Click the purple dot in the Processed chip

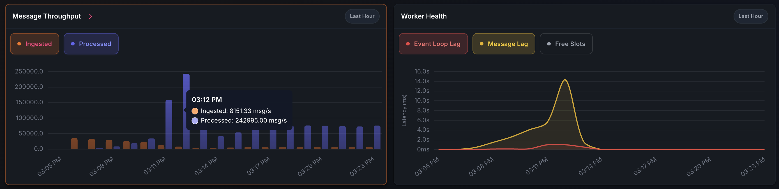[73, 44]
